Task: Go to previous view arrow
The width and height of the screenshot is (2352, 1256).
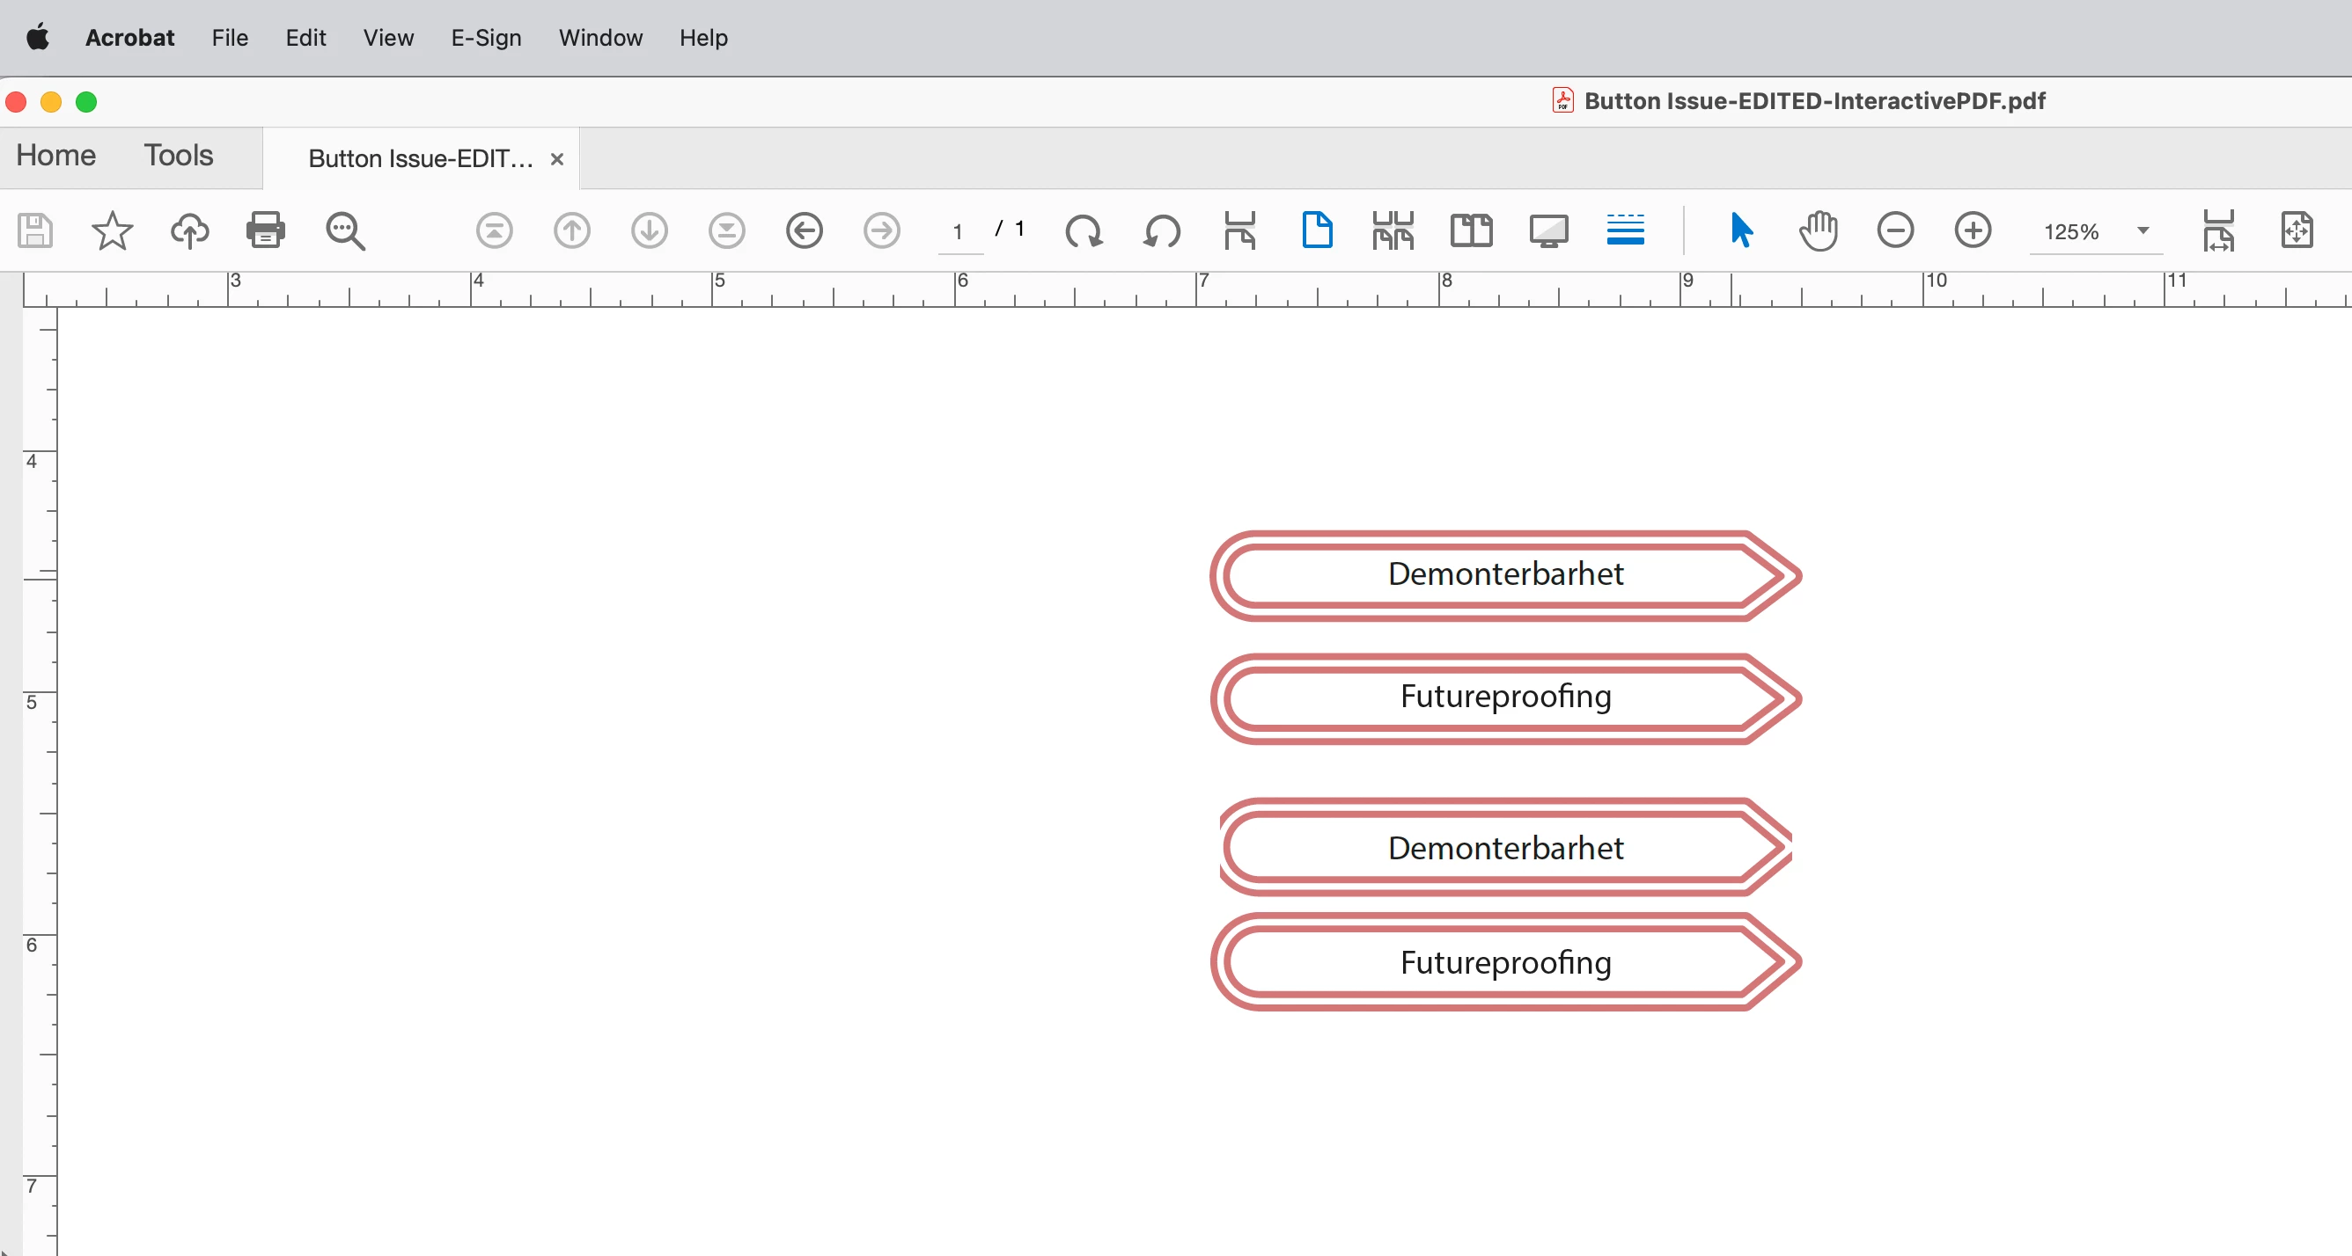Action: click(805, 230)
